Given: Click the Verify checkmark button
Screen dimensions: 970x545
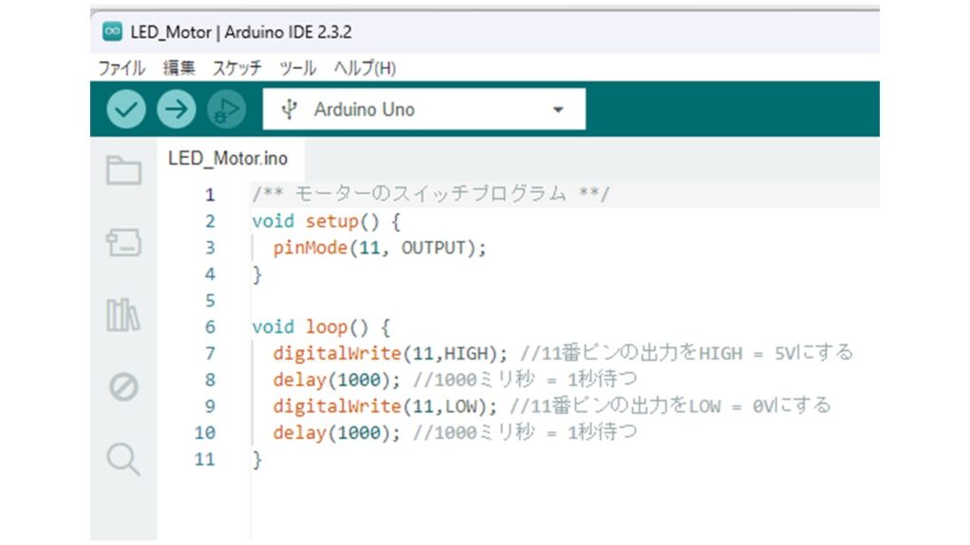Looking at the screenshot, I should 124,110.
